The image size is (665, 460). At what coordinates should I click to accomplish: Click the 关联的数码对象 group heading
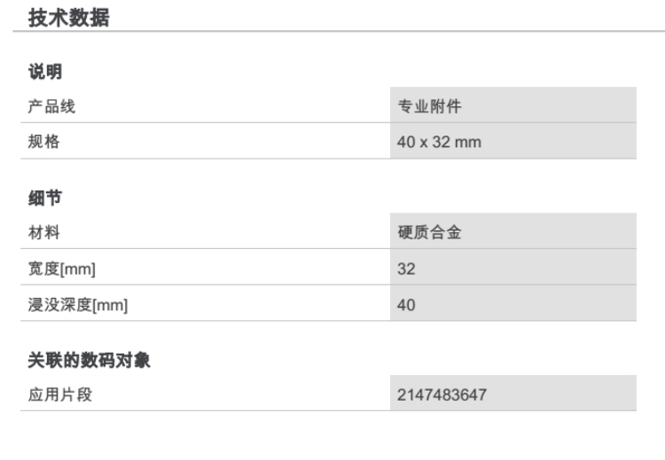(89, 361)
